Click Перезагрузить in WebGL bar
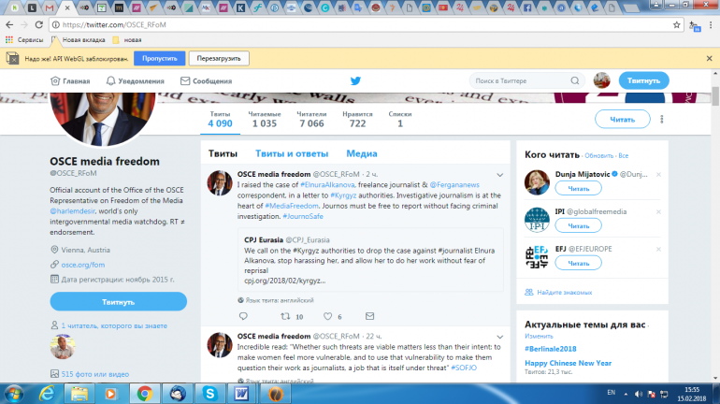The height and width of the screenshot is (404, 720). [x=219, y=58]
